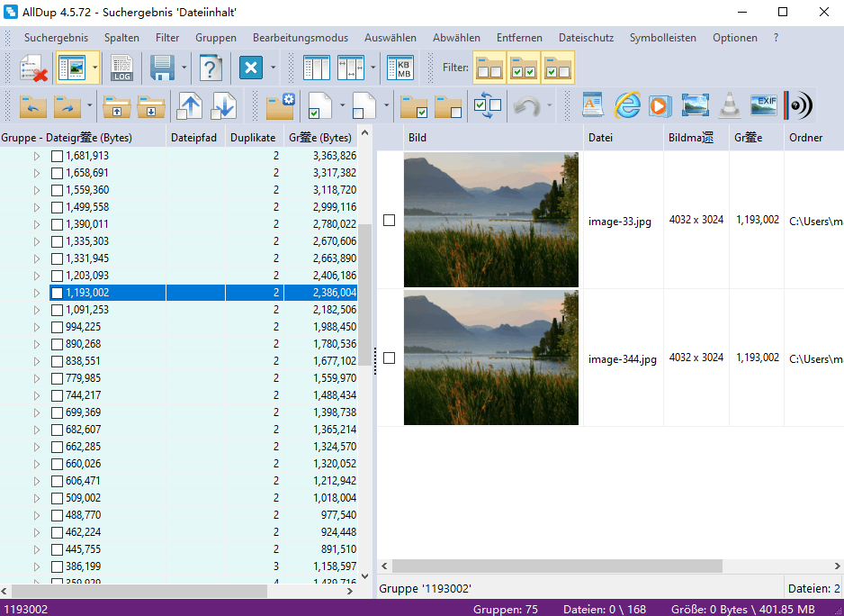Click the preview pane horizontal scrollbar thumb
The image size is (844, 616).
click(557, 566)
